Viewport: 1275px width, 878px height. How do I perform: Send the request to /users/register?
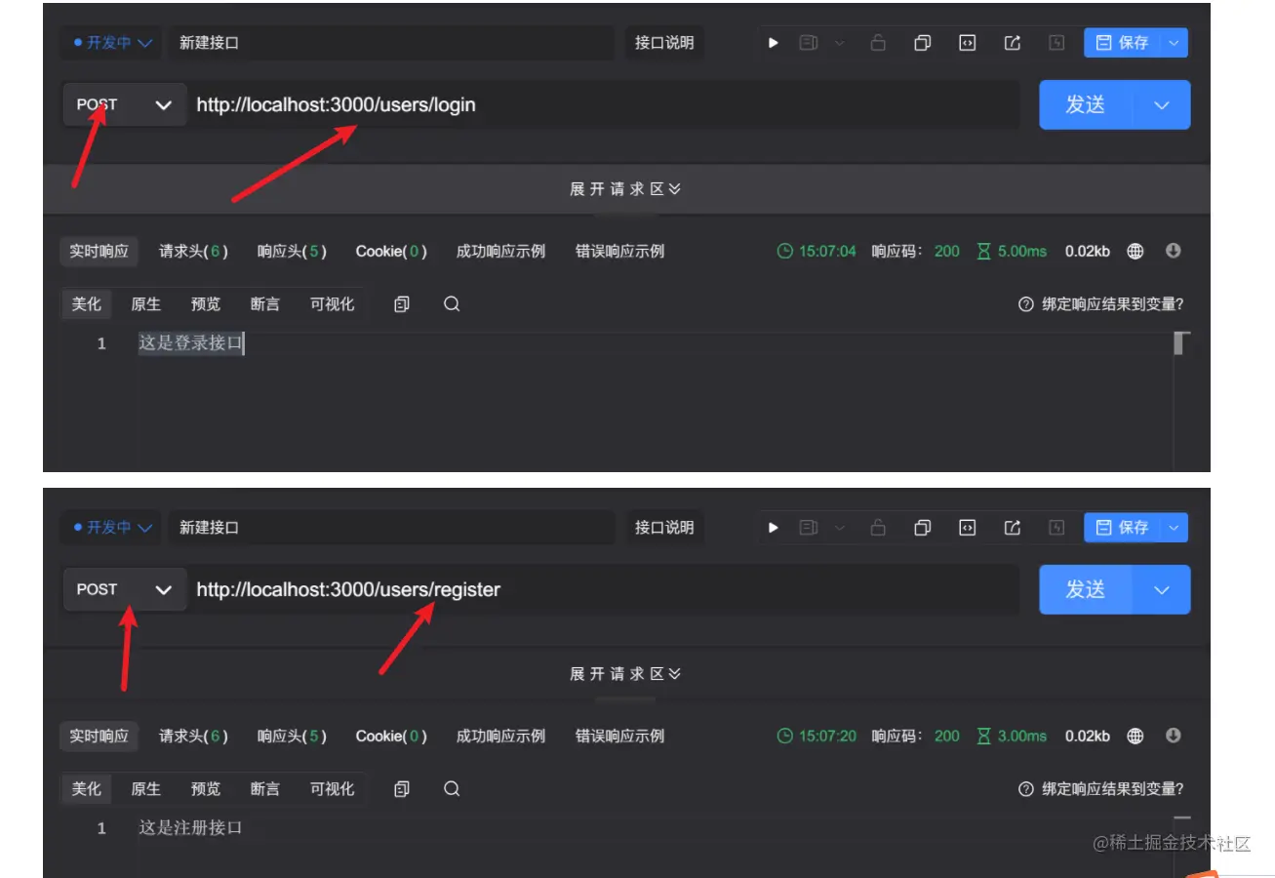1086,589
